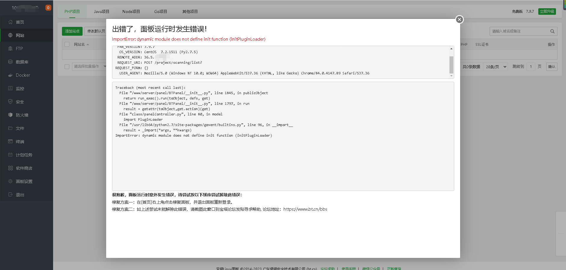Switch to the Node项目 tab
The height and width of the screenshot is (270, 566).
131,12
